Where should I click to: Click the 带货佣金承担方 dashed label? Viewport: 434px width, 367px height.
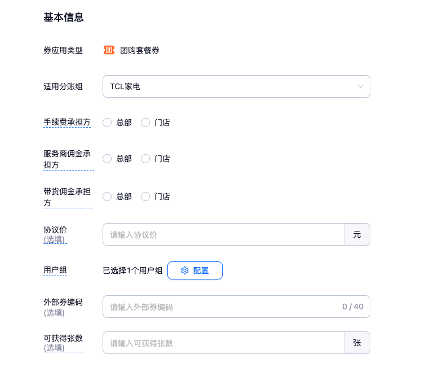[67, 197]
